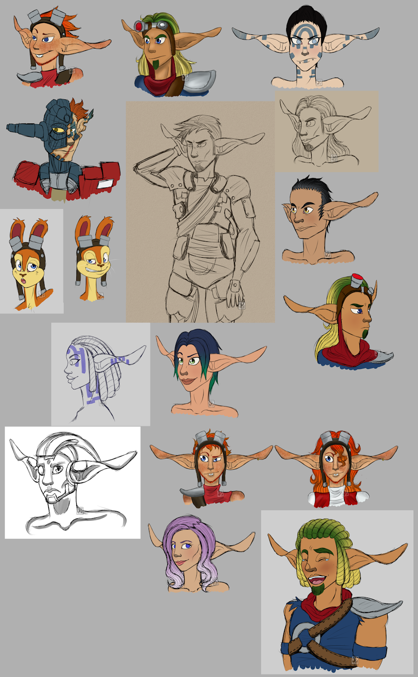Click the smirking orange ottsel drawing
418x677 pixels.
[95, 258]
